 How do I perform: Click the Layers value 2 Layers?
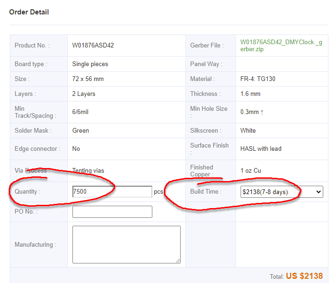(x=84, y=94)
